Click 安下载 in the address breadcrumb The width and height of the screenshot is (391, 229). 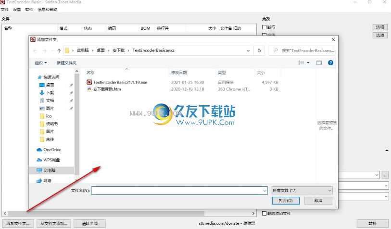click(x=118, y=50)
